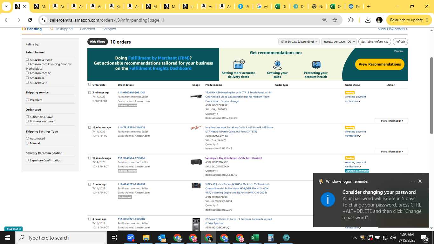Image resolution: width=434 pixels, height=244 pixels.
Task: Switch to the Google browser tab
Action: pyautogui.click(x=262, y=6)
